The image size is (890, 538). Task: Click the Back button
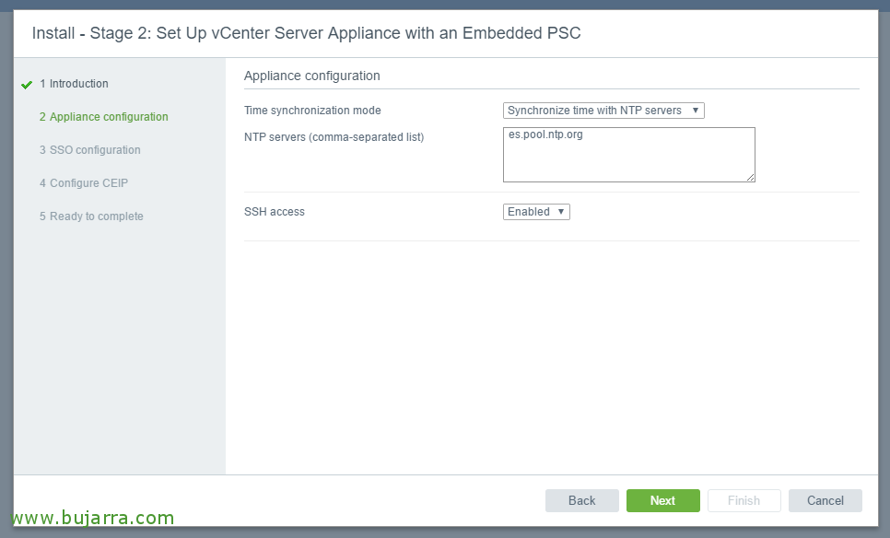click(581, 500)
